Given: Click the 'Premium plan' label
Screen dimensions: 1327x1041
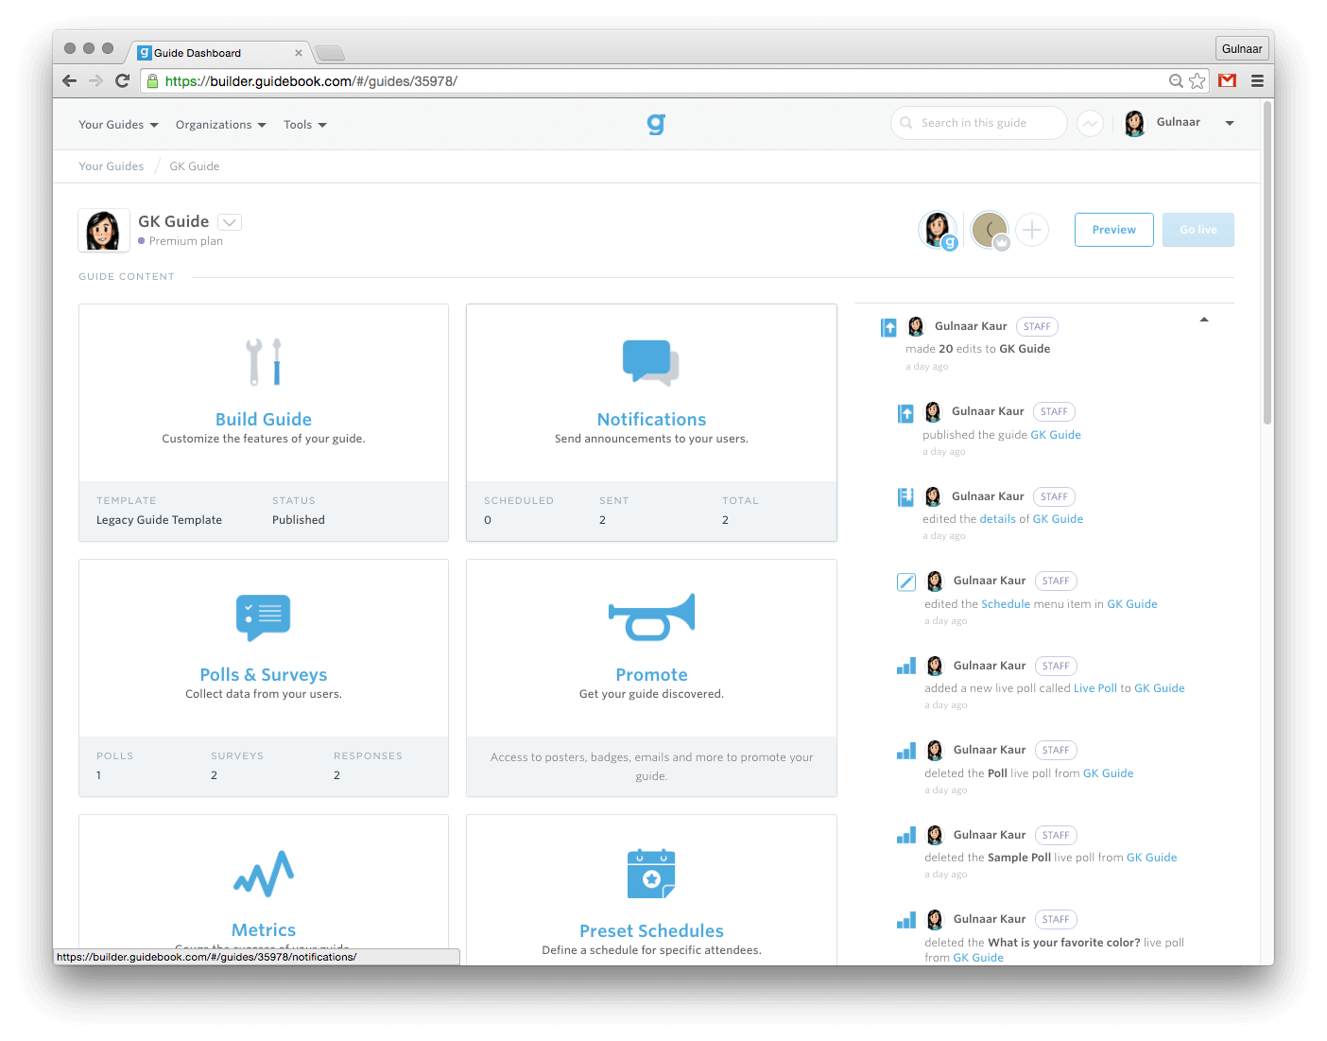Looking at the screenshot, I should pos(186,241).
